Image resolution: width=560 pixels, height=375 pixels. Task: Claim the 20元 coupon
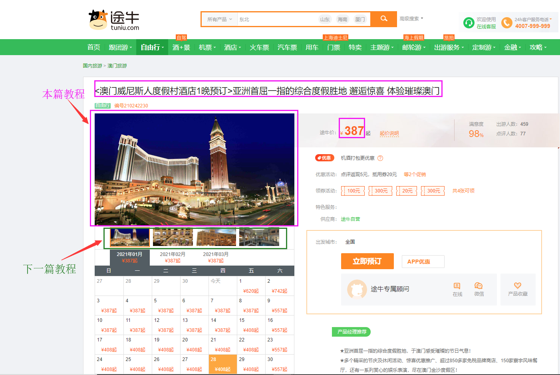(407, 191)
